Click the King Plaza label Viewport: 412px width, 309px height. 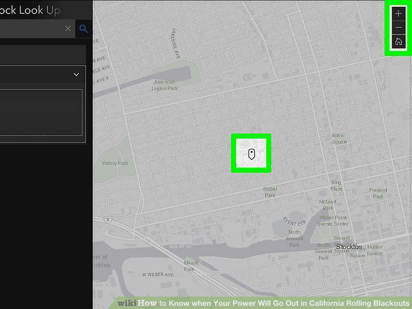pyautogui.click(x=336, y=186)
